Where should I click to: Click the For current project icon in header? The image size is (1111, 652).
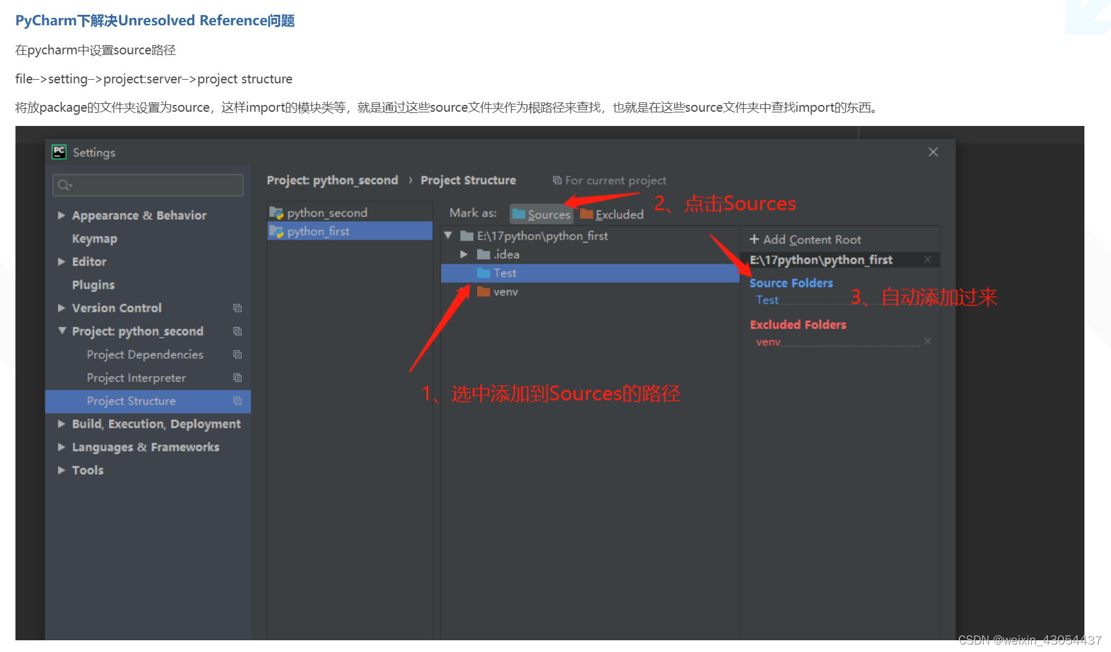point(557,180)
